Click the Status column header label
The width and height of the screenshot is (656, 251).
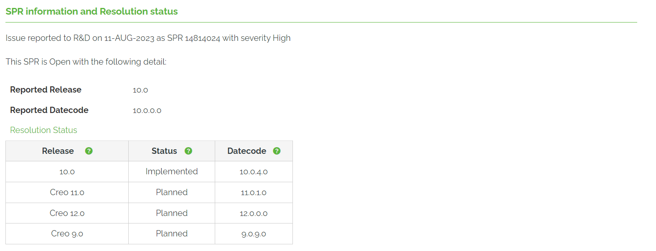pos(164,151)
